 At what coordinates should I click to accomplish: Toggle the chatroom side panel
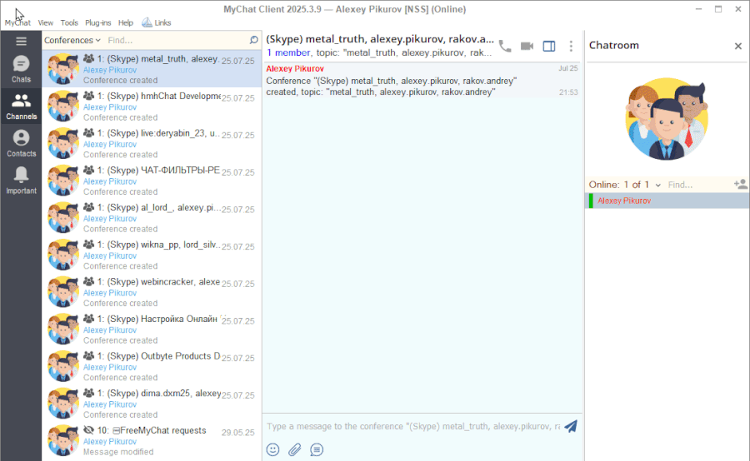(549, 46)
